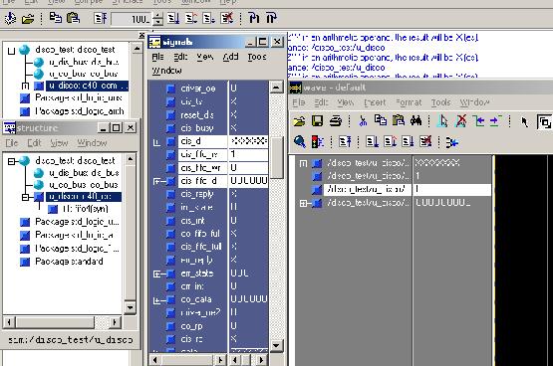Click the run length field showing 100
Screen dimensions: 553x366
pos(132,18)
